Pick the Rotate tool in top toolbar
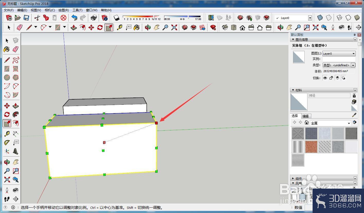Image resolution: width=364 pixels, height=213 pixels. pyautogui.click(x=100, y=27)
